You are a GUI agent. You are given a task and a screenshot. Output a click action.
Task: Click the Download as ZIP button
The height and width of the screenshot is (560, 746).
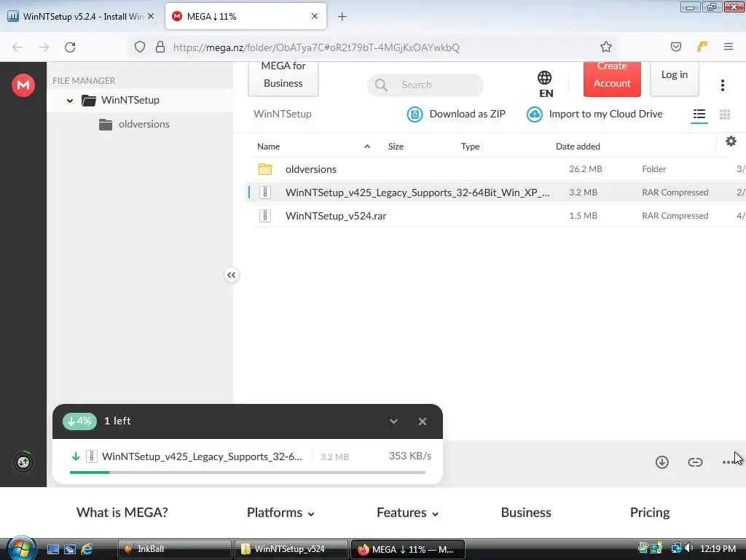456,114
